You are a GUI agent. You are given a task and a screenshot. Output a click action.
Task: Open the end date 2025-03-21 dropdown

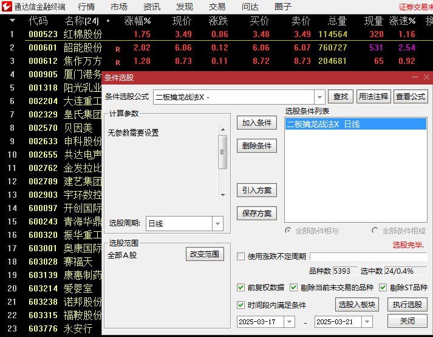(367, 322)
